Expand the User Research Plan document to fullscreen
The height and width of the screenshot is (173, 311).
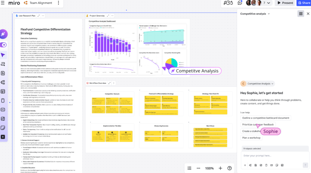point(38,16)
